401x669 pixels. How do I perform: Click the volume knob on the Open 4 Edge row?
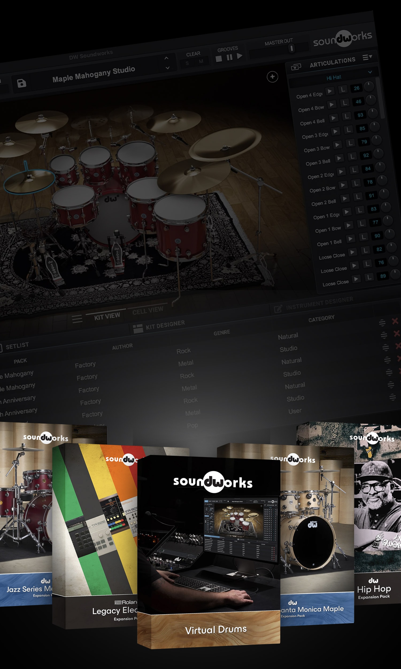(x=369, y=86)
